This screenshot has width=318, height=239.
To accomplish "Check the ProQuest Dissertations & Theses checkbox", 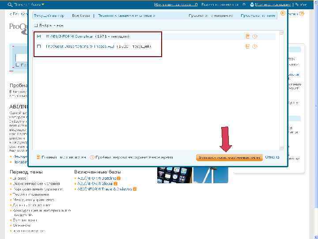I will (39, 46).
